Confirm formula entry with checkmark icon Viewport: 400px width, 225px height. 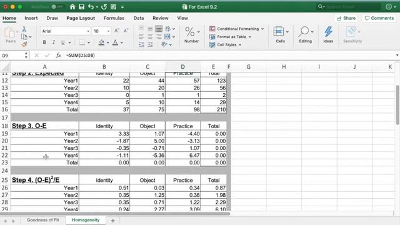tap(47, 55)
